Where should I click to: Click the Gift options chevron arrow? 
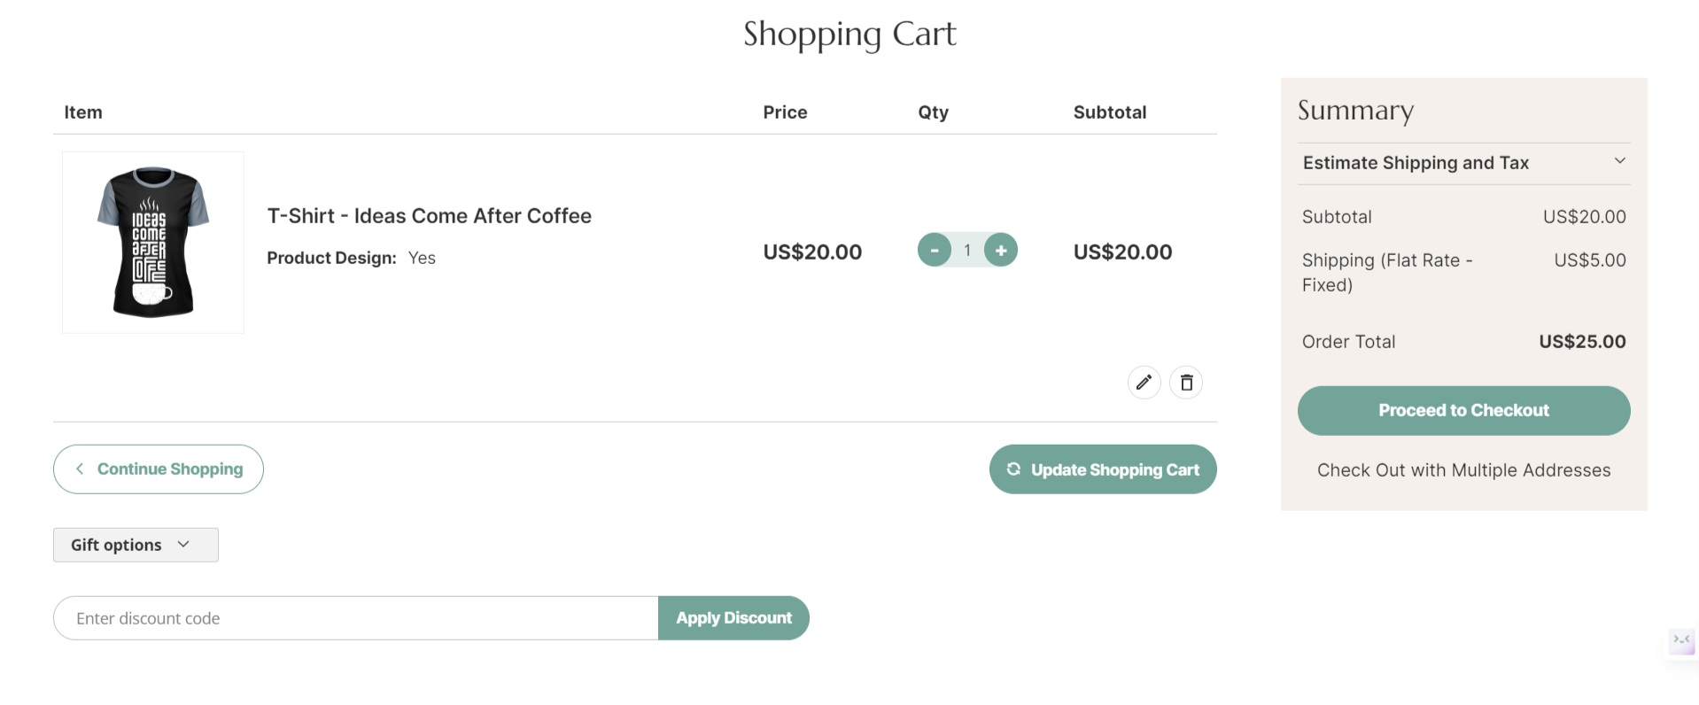(183, 545)
